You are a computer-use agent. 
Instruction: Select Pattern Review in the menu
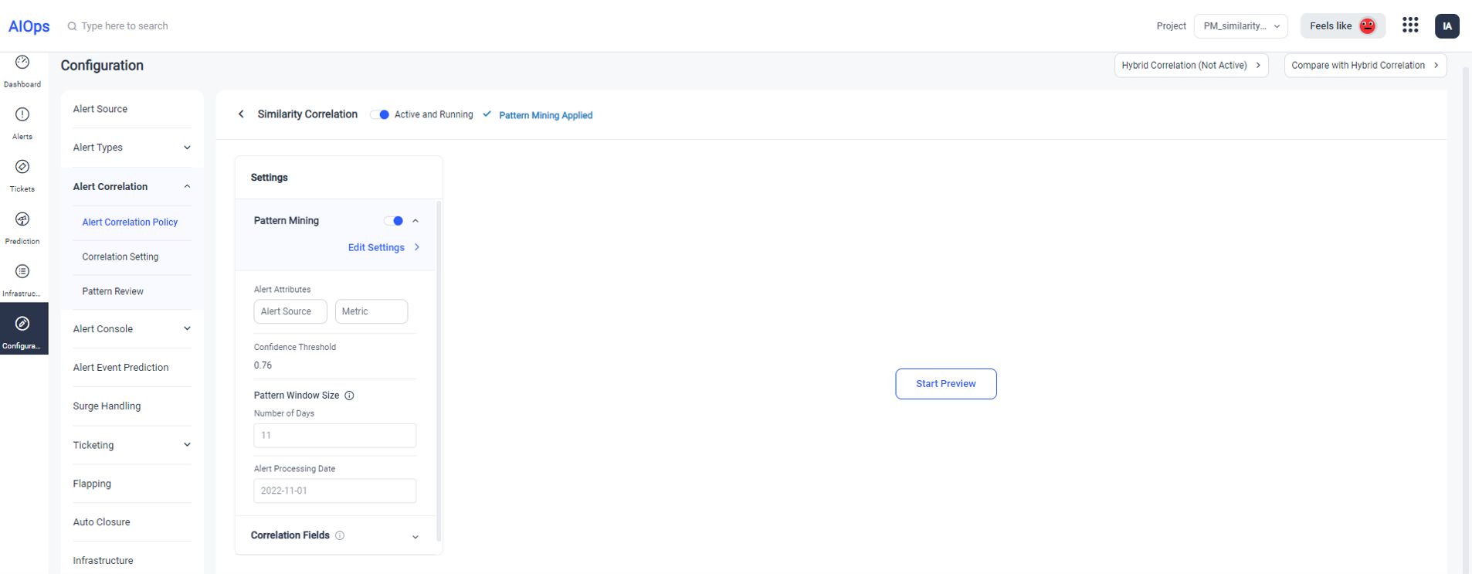click(113, 291)
